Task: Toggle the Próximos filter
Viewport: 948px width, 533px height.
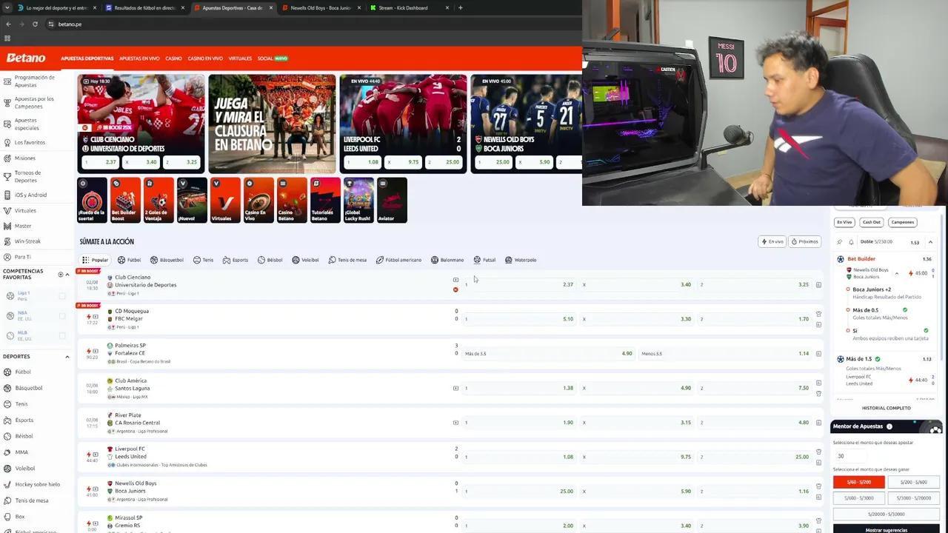Action: tap(804, 241)
